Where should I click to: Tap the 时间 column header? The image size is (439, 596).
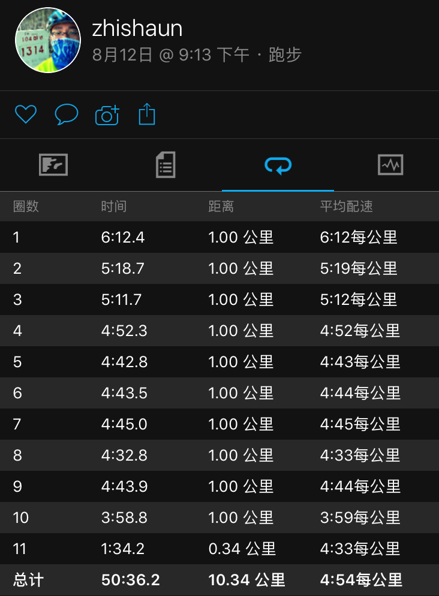(114, 207)
